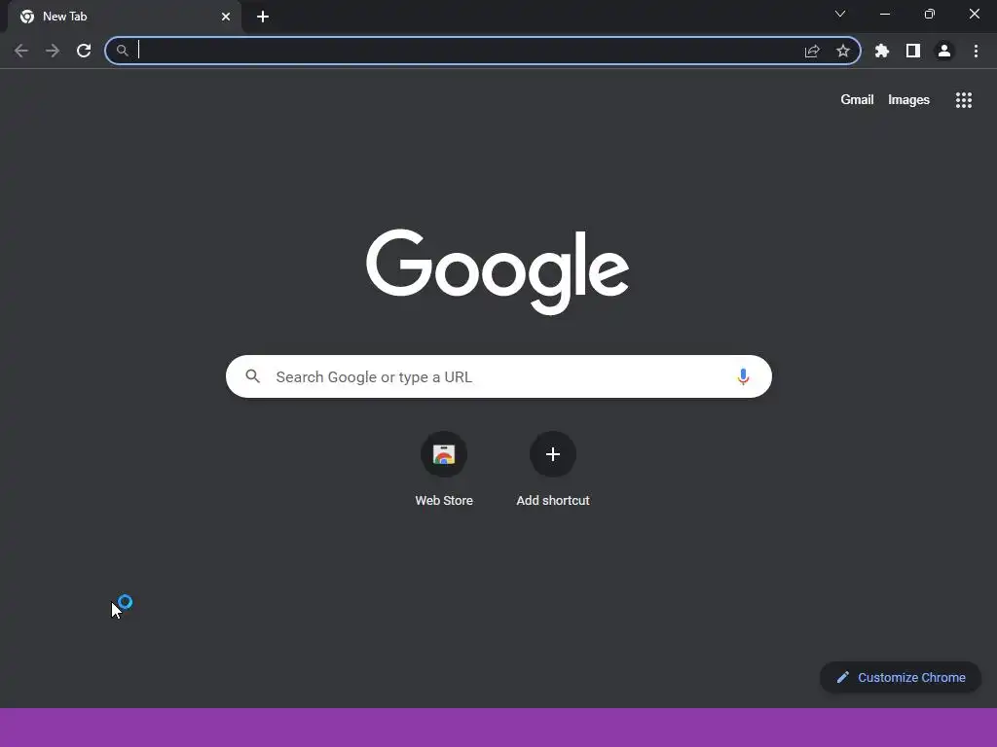Click the Add shortcut label
Viewport: 997px width, 747px height.
click(x=553, y=501)
